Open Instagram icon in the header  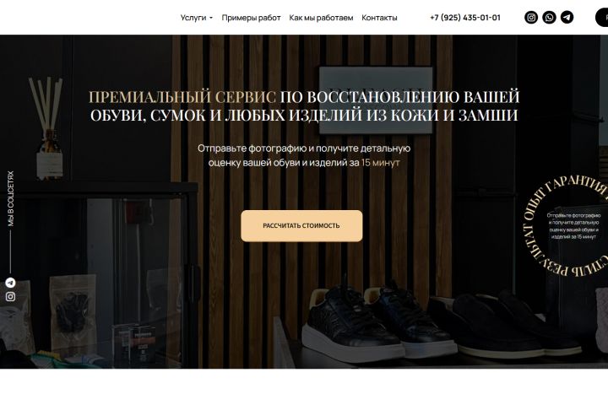pos(531,18)
